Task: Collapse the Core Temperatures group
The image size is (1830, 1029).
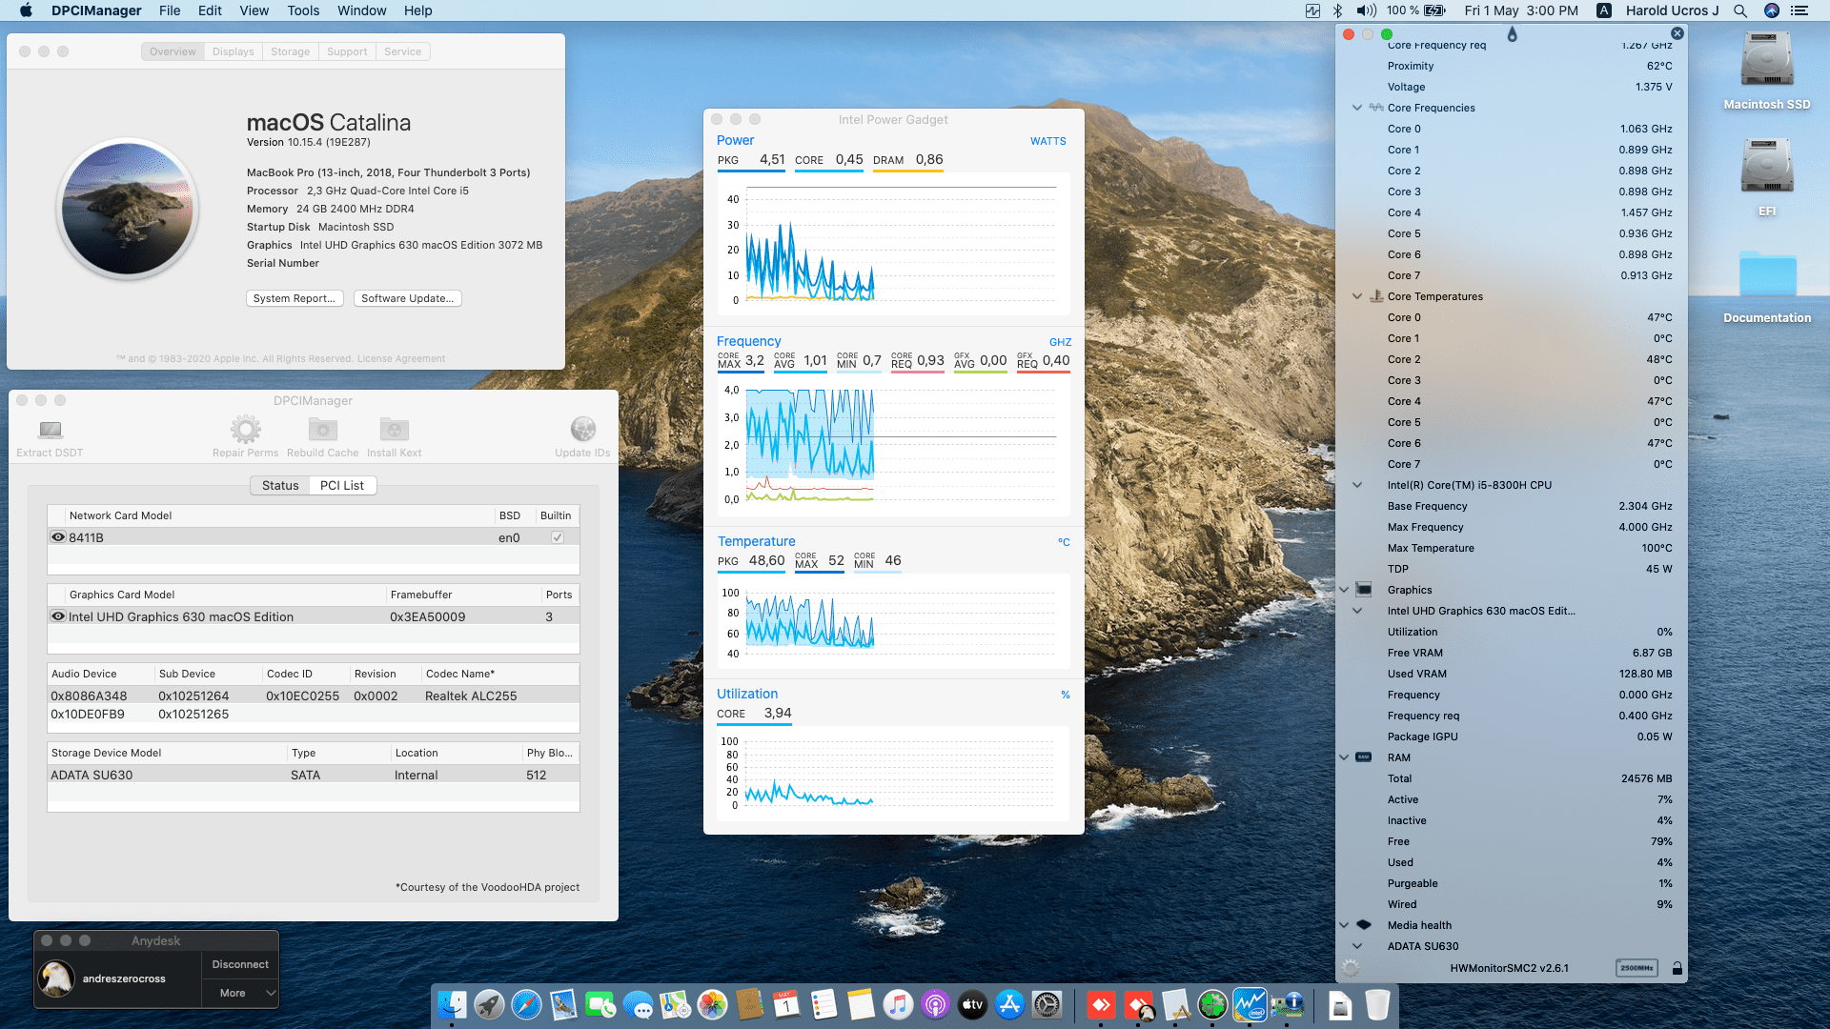Action: pyautogui.click(x=1357, y=296)
